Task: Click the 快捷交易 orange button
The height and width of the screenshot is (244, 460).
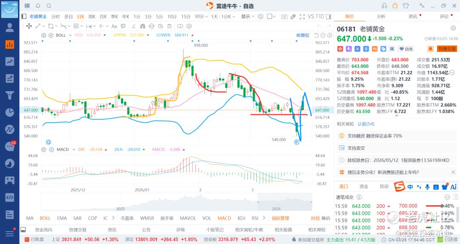Action: coord(447,49)
